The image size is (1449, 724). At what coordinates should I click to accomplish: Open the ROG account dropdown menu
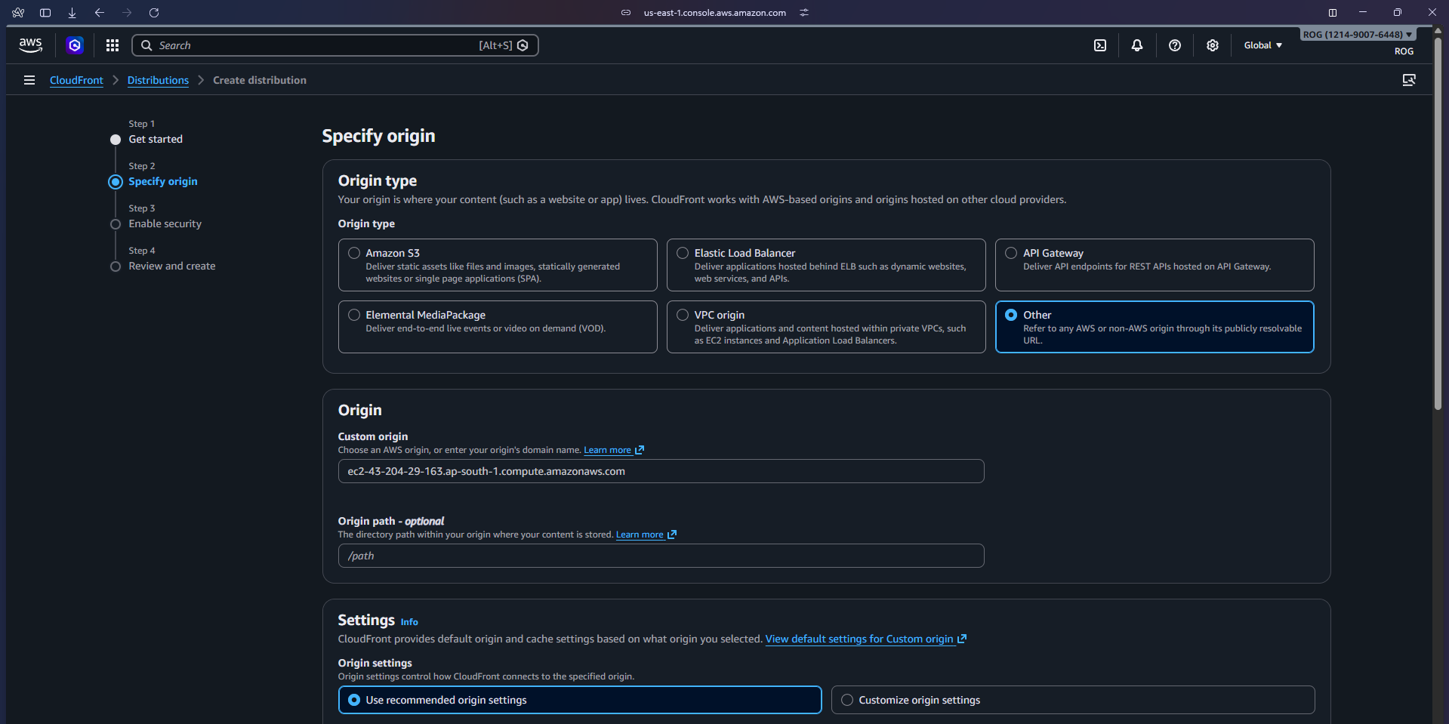(x=1357, y=35)
